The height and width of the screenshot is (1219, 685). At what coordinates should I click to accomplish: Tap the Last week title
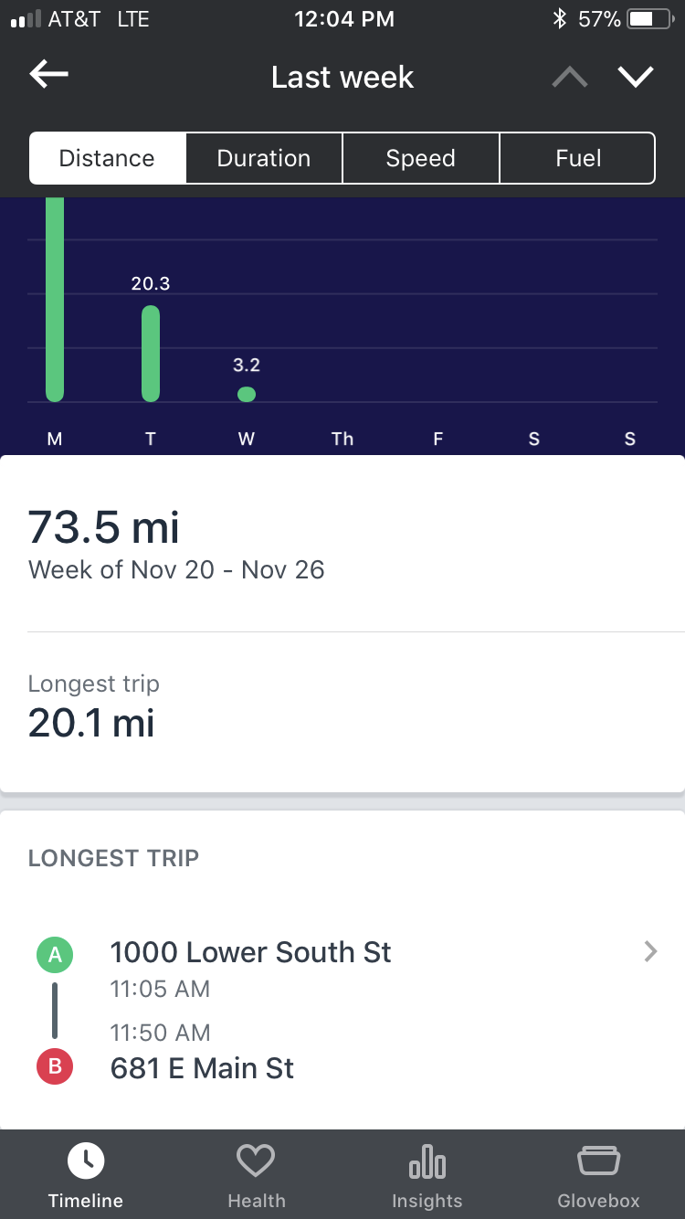[x=342, y=77]
